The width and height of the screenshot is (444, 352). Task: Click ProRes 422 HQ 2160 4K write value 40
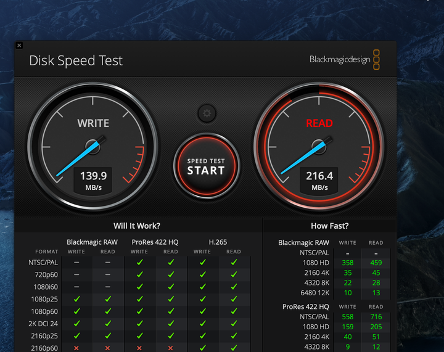point(347,337)
